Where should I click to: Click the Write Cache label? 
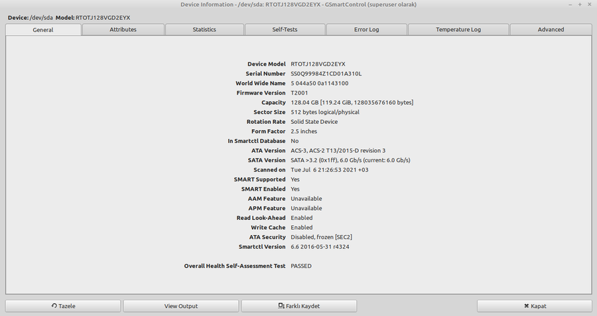pos(268,227)
